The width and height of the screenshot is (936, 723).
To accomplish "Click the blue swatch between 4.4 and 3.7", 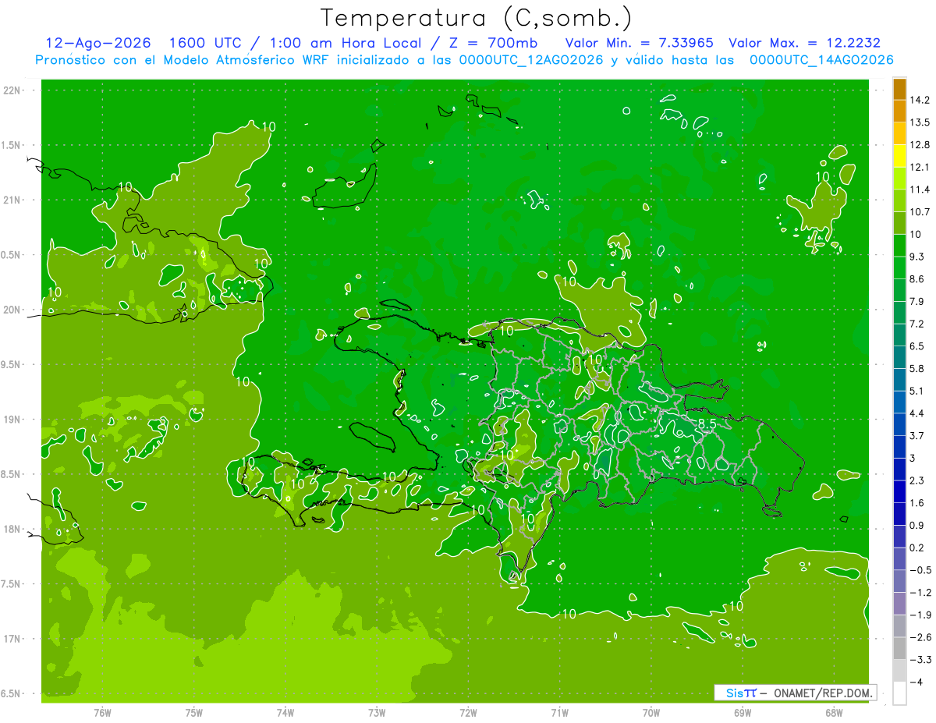I will (x=899, y=425).
